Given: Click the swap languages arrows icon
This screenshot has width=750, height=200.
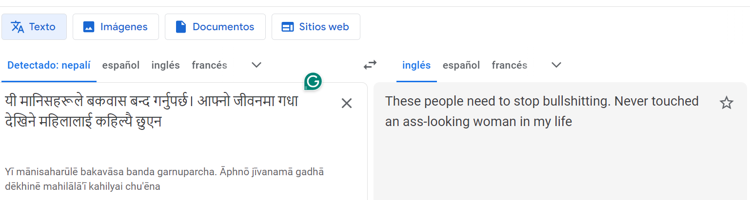Looking at the screenshot, I should (370, 65).
